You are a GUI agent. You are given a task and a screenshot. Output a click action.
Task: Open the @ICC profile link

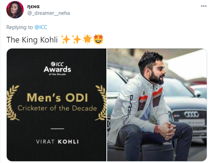pyautogui.click(x=41, y=27)
